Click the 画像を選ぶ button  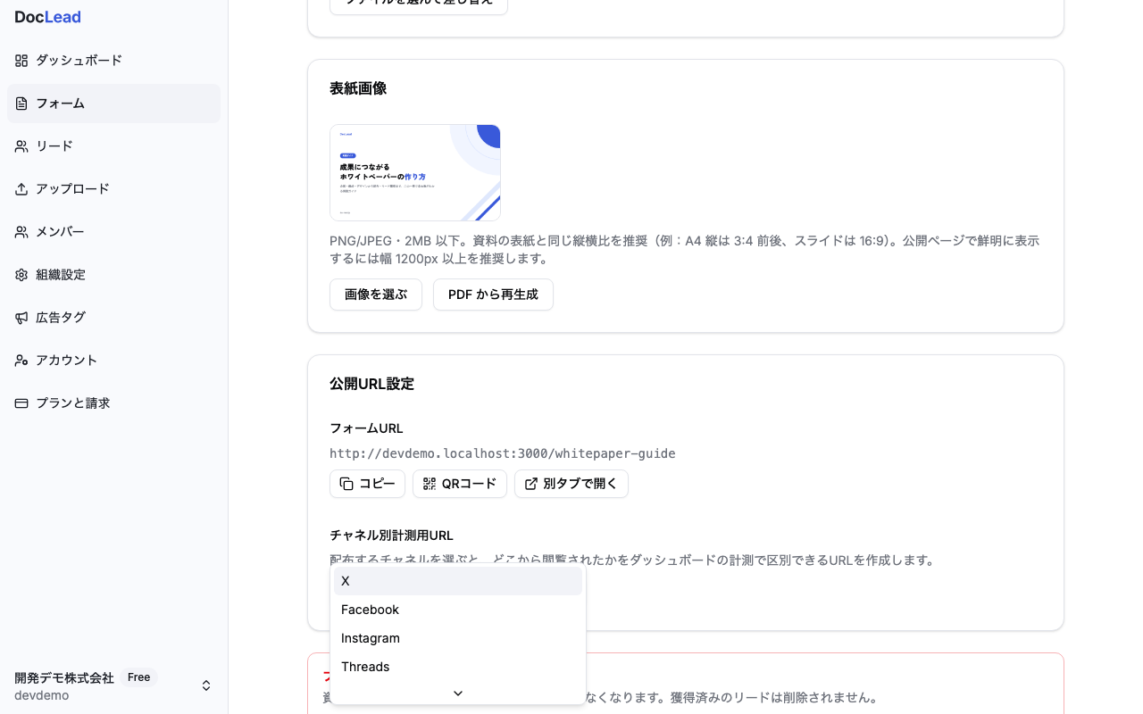(x=376, y=295)
